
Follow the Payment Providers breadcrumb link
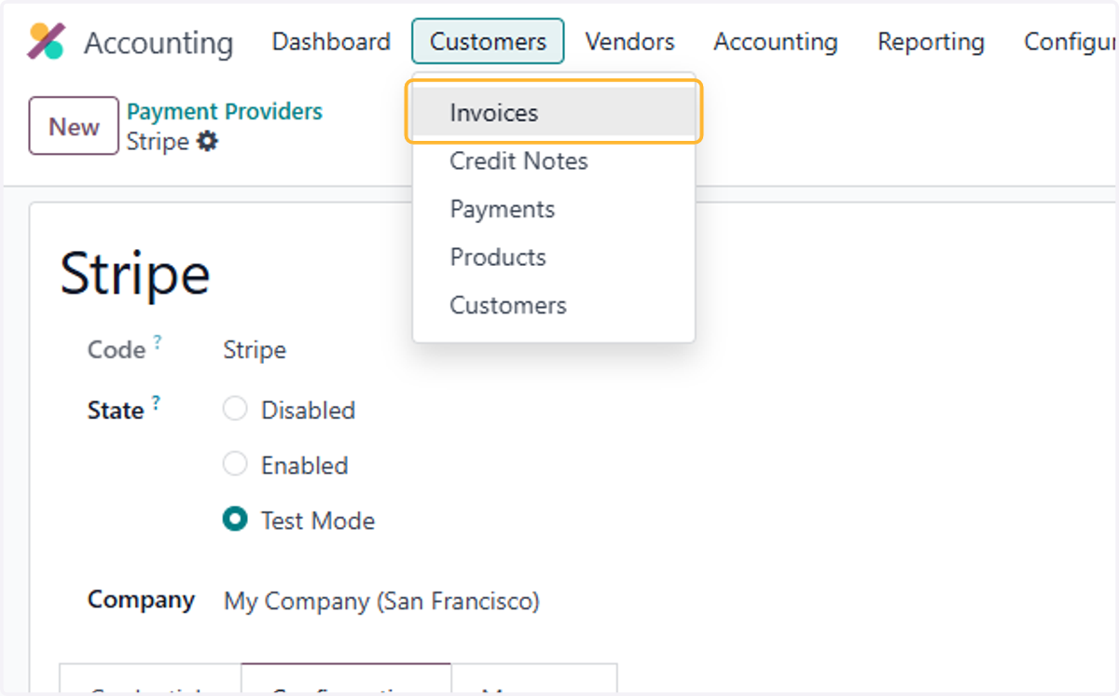[225, 111]
